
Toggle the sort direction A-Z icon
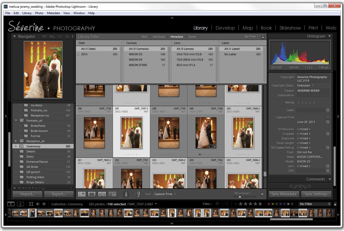click(139, 194)
